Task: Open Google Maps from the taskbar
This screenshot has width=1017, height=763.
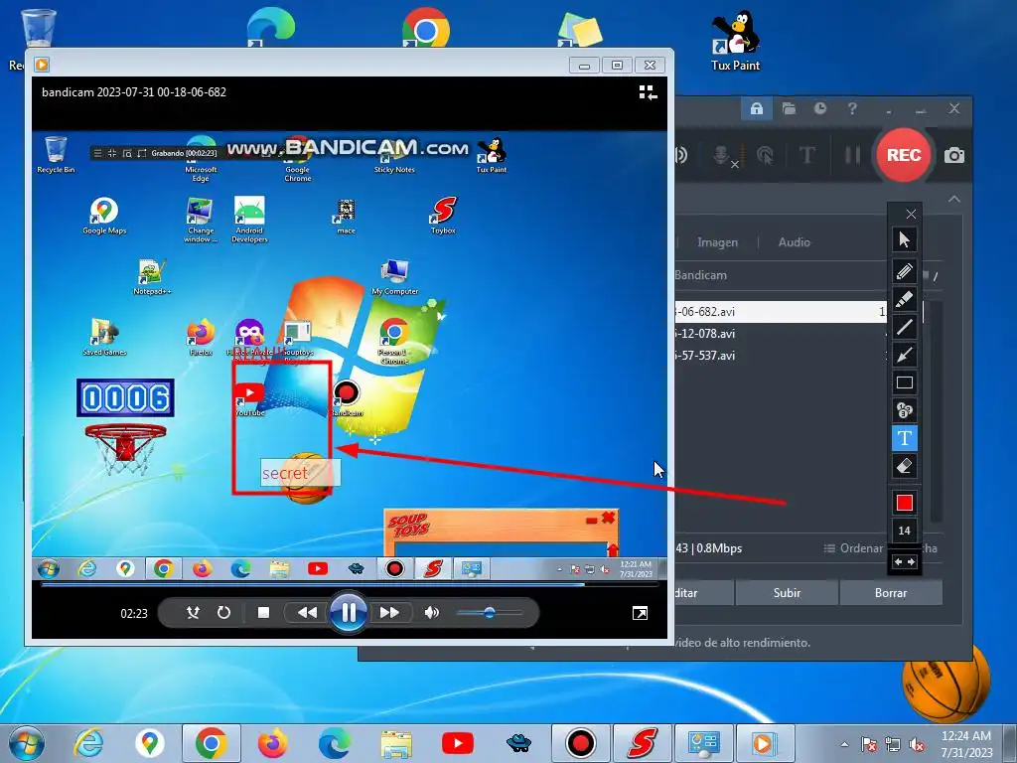Action: coord(150,743)
